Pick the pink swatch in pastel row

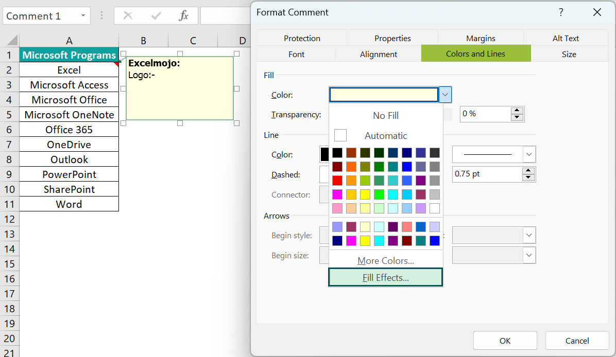coord(337,208)
